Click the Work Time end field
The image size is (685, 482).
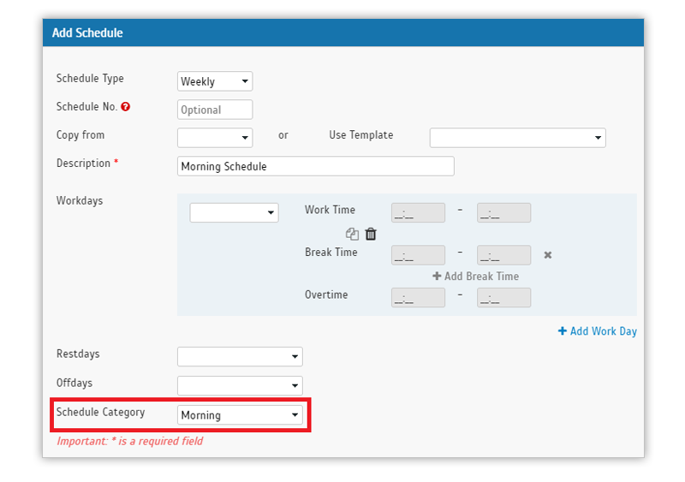pos(503,212)
